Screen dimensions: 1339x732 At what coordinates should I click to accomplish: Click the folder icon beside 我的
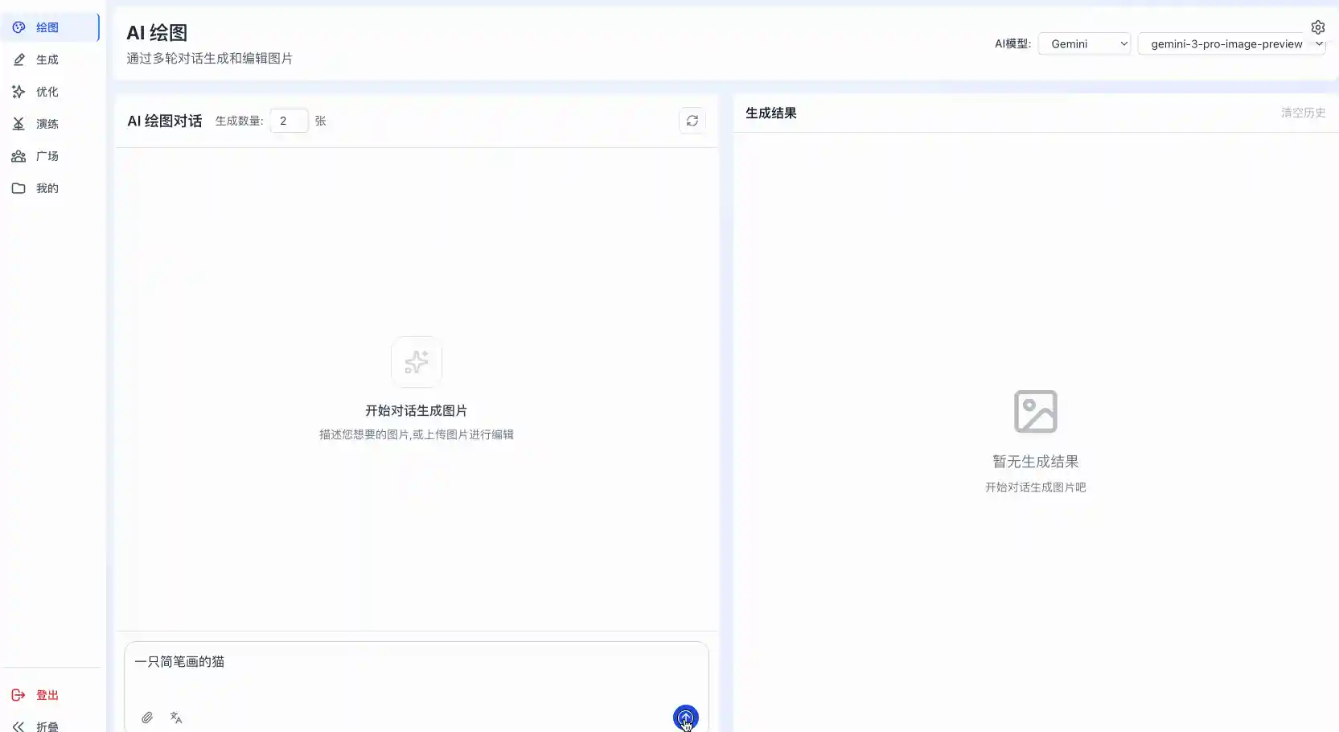(x=18, y=188)
